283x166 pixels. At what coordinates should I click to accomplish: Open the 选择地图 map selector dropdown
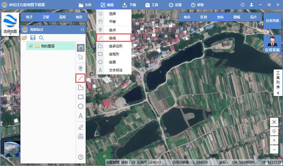tap(10, 24)
